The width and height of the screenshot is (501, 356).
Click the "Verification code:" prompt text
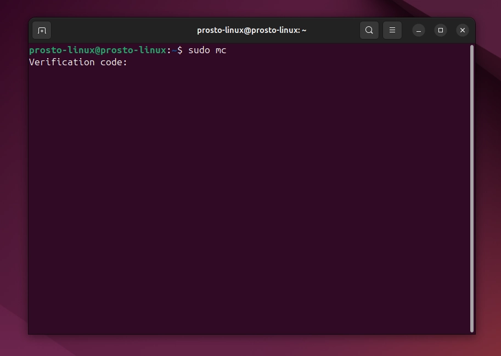pyautogui.click(x=78, y=62)
